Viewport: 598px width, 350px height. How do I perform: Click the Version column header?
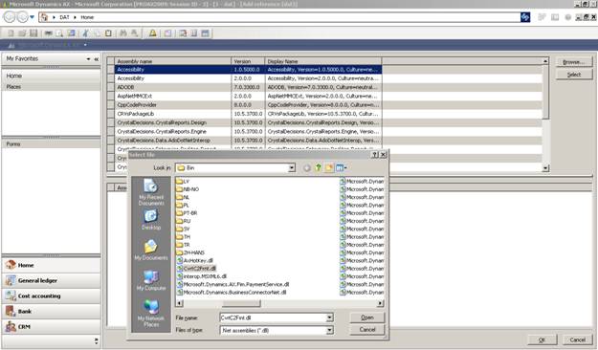pyautogui.click(x=248, y=61)
